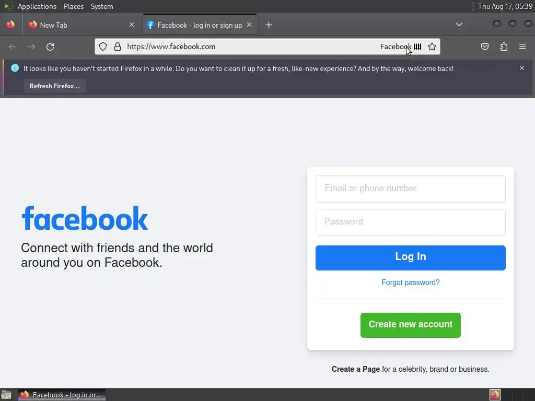Open the tracking protection shield icon
This screenshot has height=401, width=535.
(103, 46)
